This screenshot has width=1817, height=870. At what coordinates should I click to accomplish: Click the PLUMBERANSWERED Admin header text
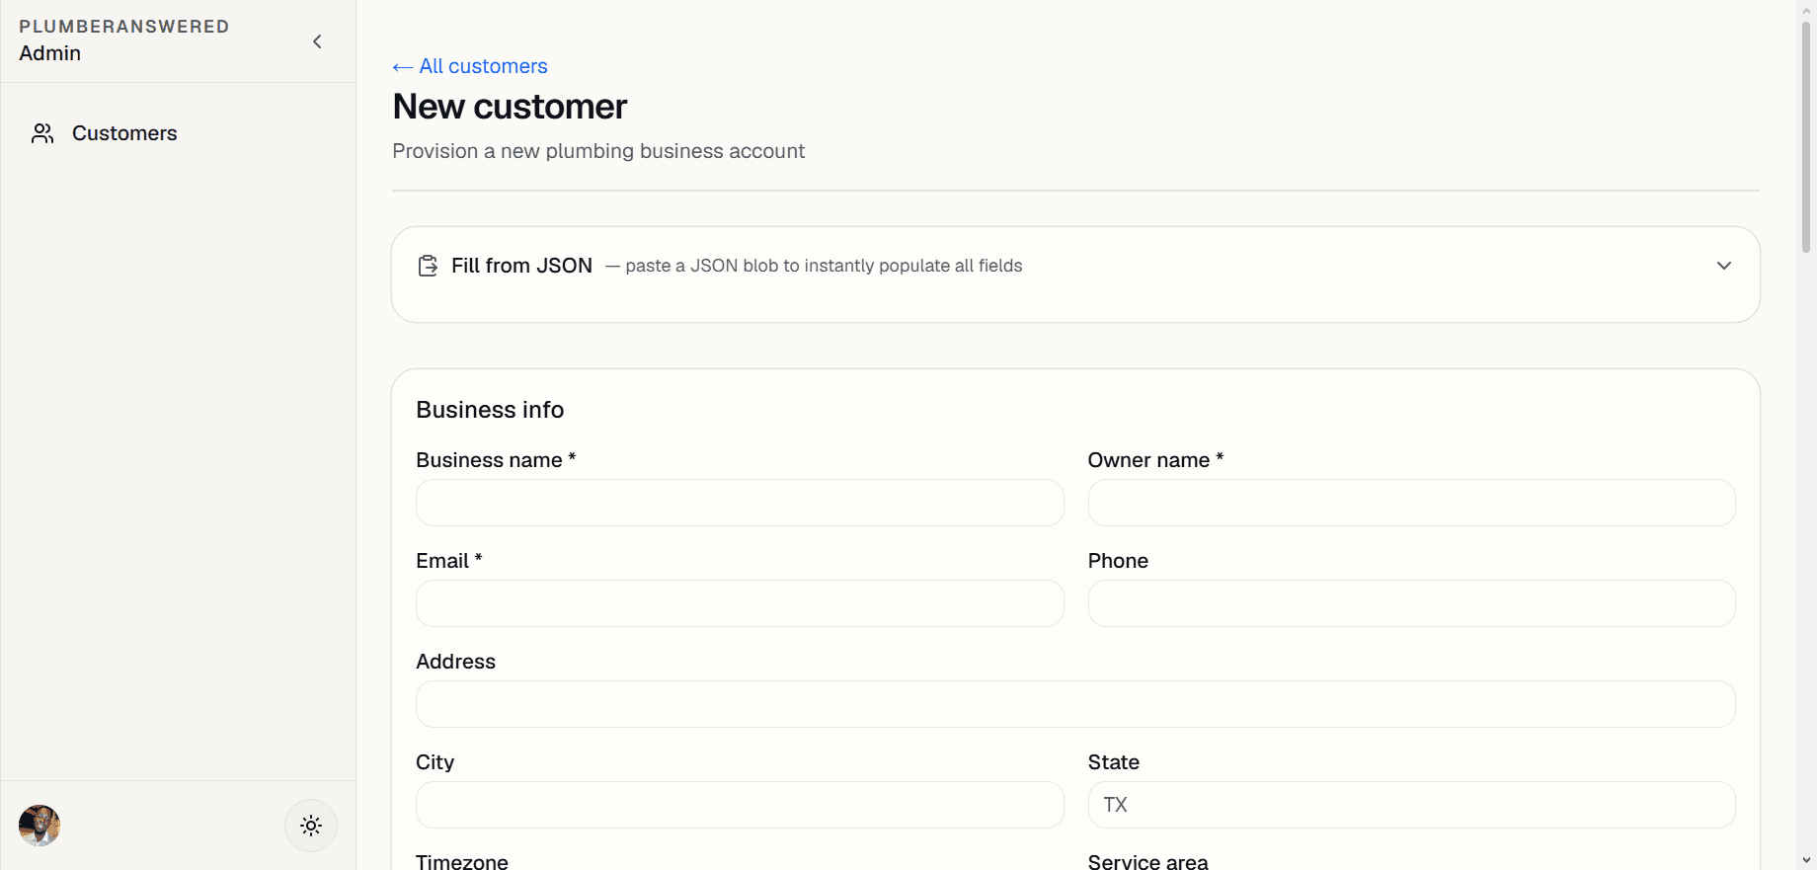click(x=123, y=40)
